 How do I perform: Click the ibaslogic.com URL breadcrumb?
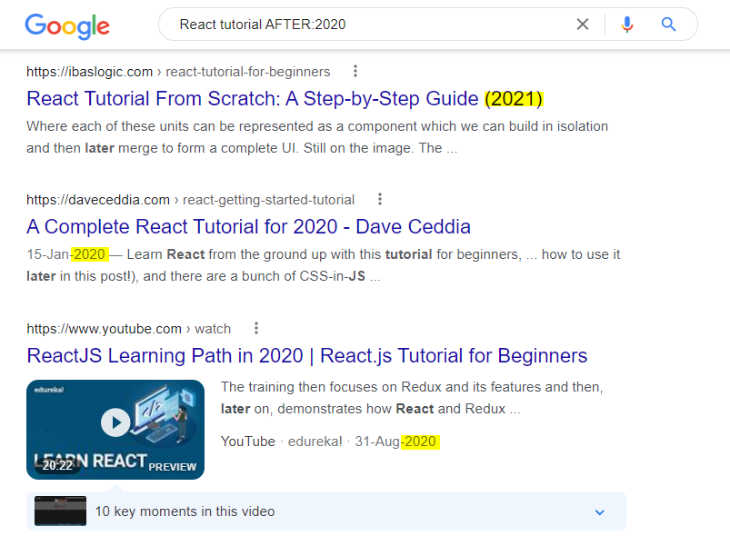click(x=178, y=72)
